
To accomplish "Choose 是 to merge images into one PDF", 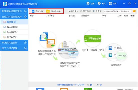I will pos(88,85).
